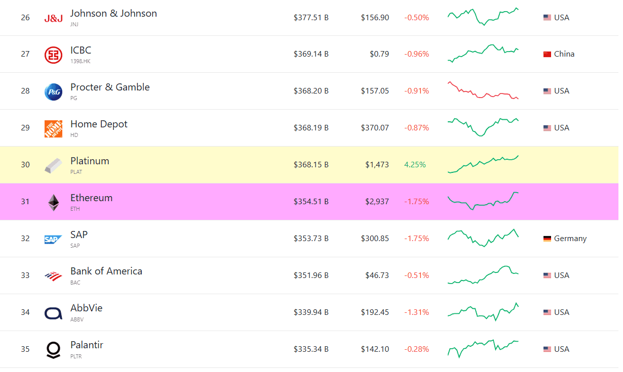Screen dimensions: 623x372
Task: Click the red Procter & Gamble sparkline chart
Action: pyautogui.click(x=483, y=90)
